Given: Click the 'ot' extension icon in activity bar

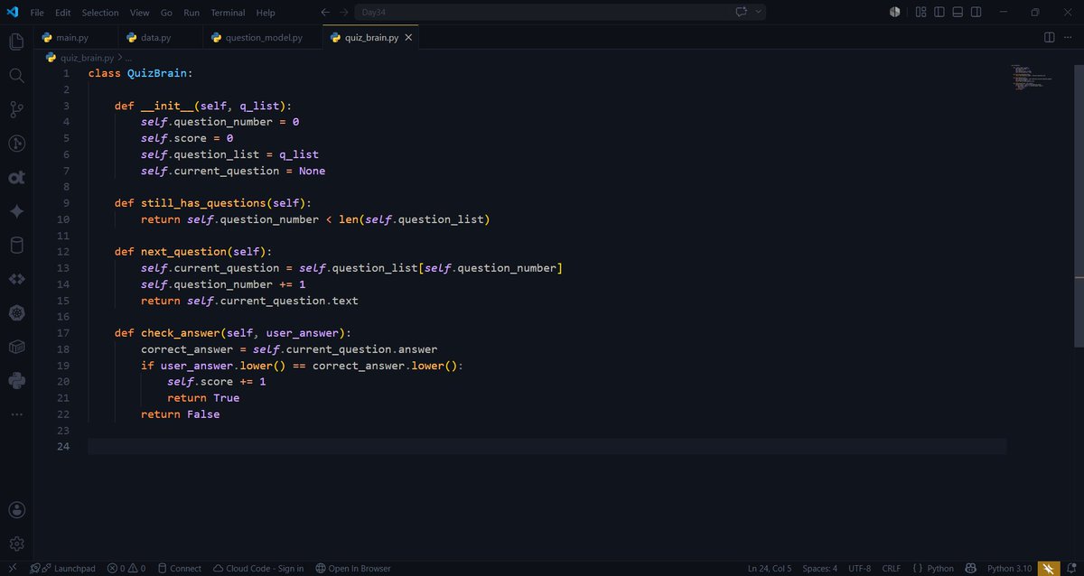Looking at the screenshot, I should [16, 178].
